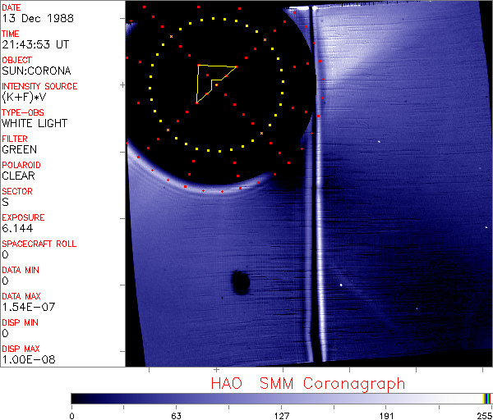Click the 'HAO SMM Coronagraph' title
Screen dimensions: 493x420
point(308,383)
